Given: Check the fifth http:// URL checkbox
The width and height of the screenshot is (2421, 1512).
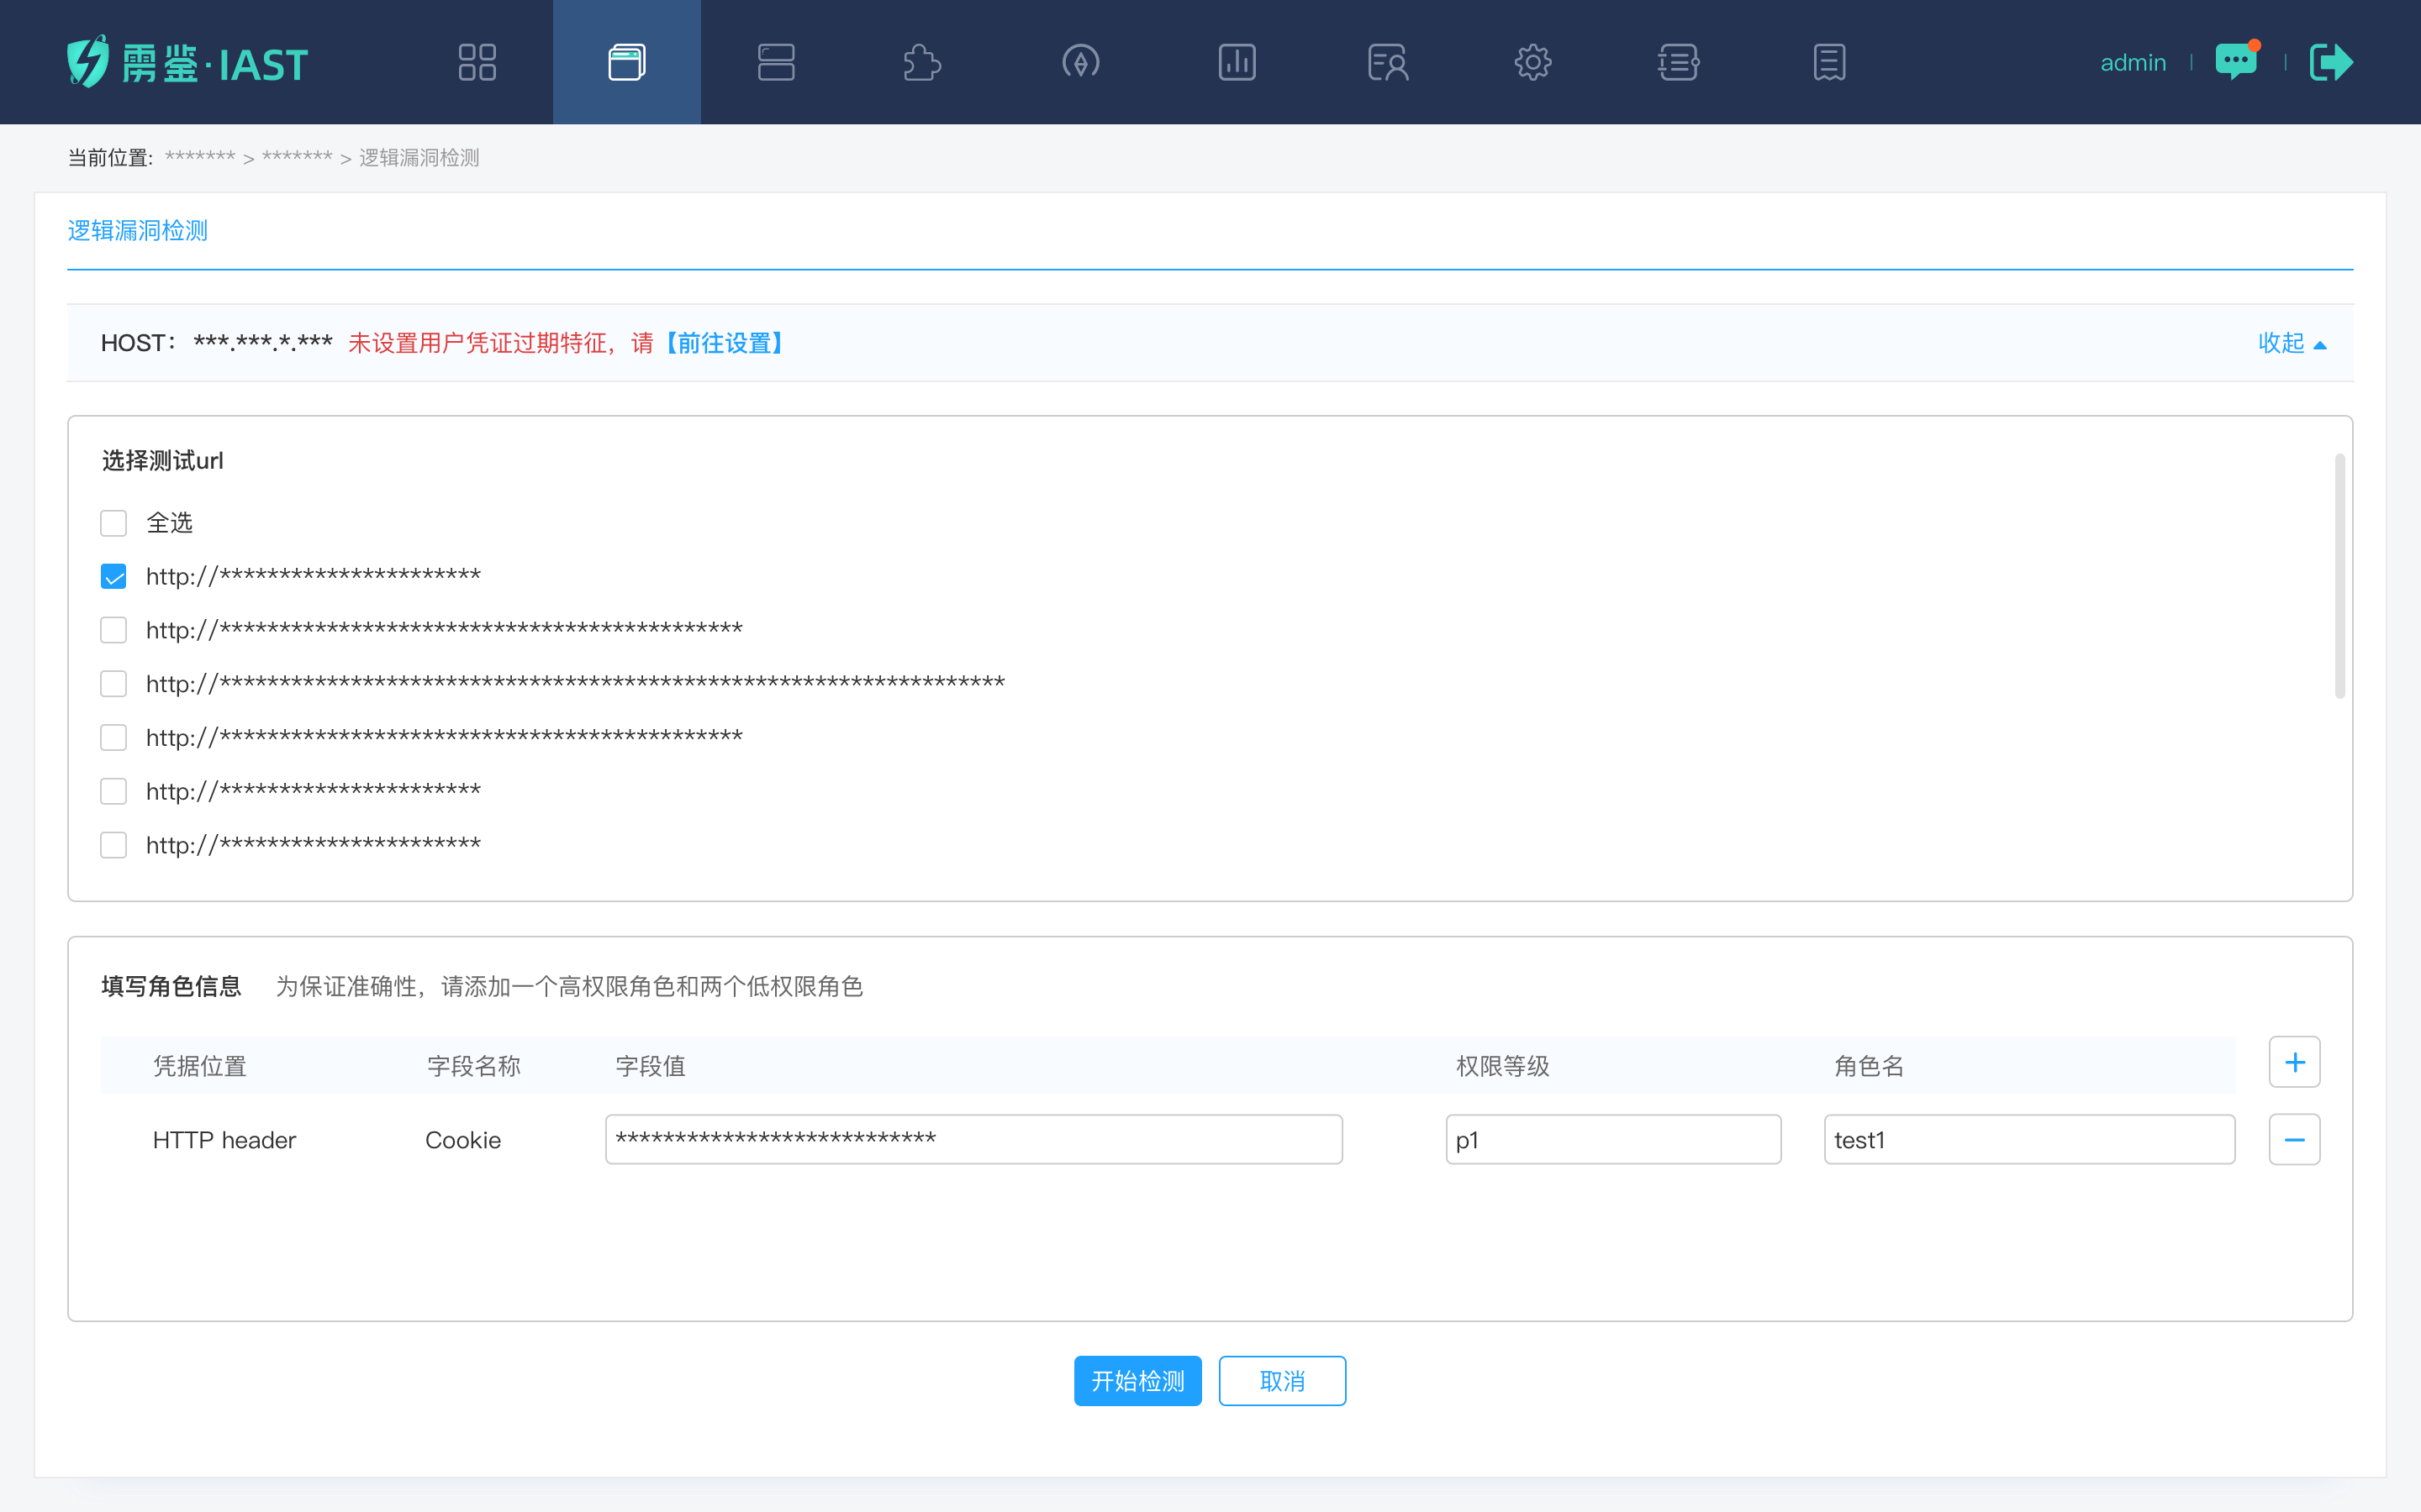Looking at the screenshot, I should [x=114, y=792].
